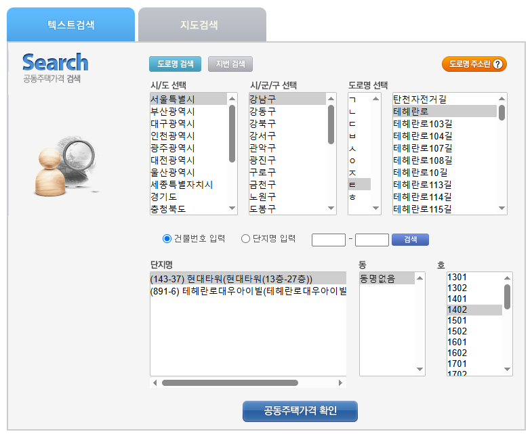The width and height of the screenshot is (532, 438).
Task: Click consonant list scroll-down arrow
Action: (375, 208)
